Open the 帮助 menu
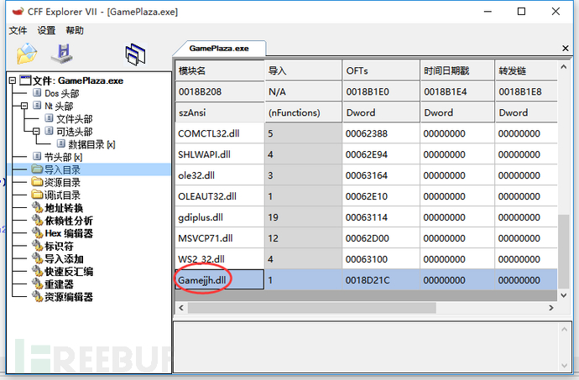The height and width of the screenshot is (380, 579). (x=75, y=30)
